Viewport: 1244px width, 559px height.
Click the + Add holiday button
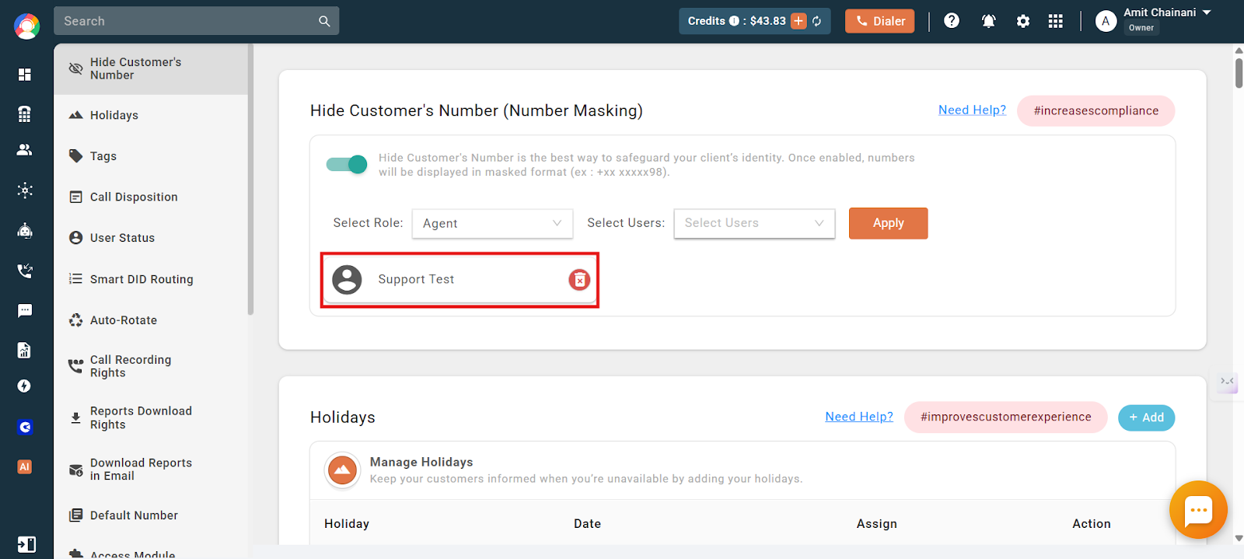(1146, 418)
